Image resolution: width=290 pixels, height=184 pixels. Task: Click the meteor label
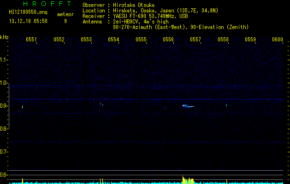[x=65, y=14]
